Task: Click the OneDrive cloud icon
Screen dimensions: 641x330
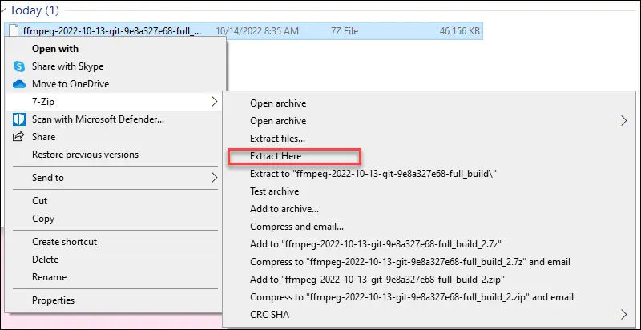Action: coord(19,84)
